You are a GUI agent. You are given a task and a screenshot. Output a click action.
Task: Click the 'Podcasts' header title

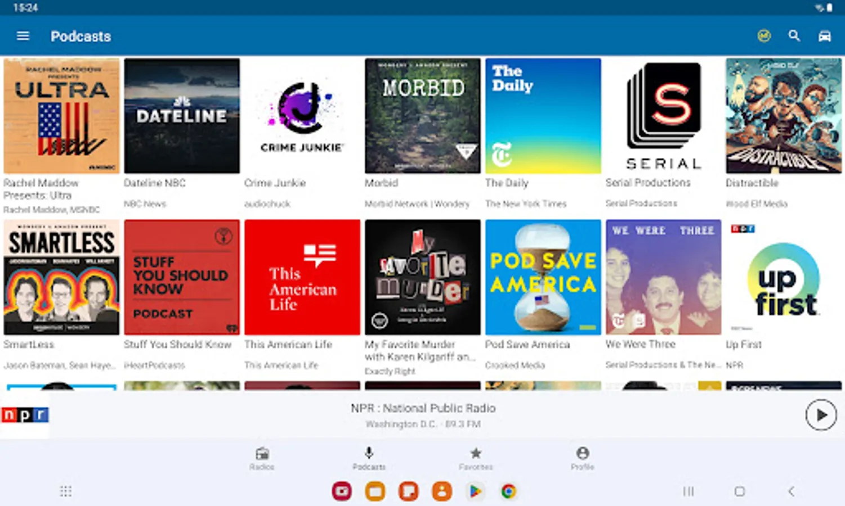click(x=81, y=36)
